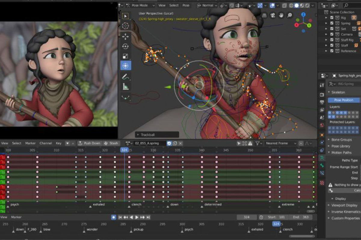
Task: Open the Channel menu in action editor
Action: [x=46, y=143]
